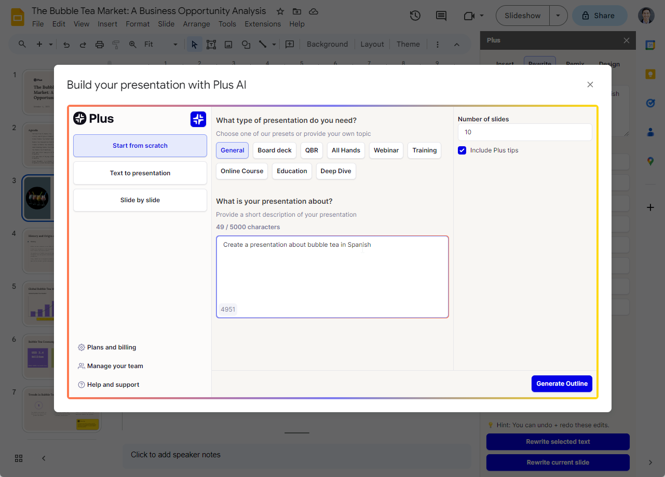Open the Extensions menu
This screenshot has height=477, width=665.
pos(263,24)
